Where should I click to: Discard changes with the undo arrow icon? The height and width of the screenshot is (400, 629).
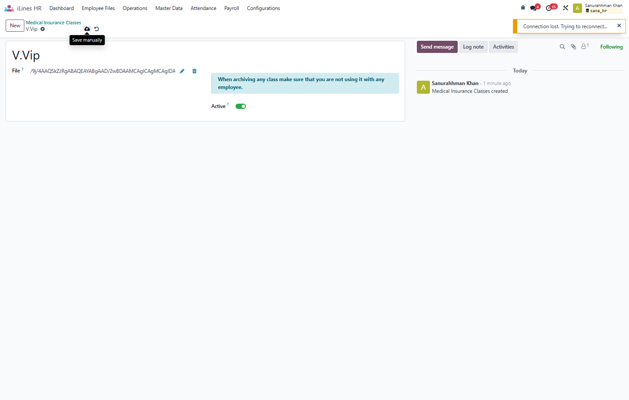(97, 29)
